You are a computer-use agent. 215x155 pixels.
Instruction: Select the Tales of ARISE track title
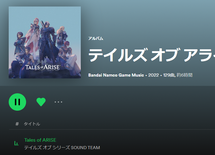point(40,140)
